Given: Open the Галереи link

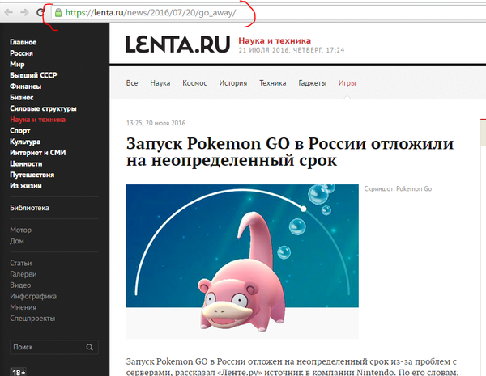Looking at the screenshot, I should point(23,274).
